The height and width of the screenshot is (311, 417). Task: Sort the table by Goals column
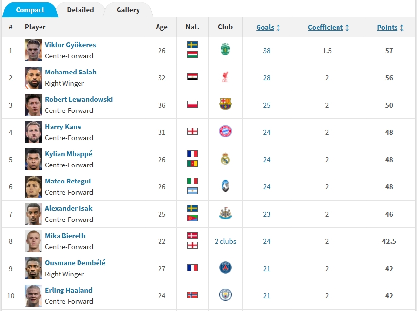tap(268, 27)
